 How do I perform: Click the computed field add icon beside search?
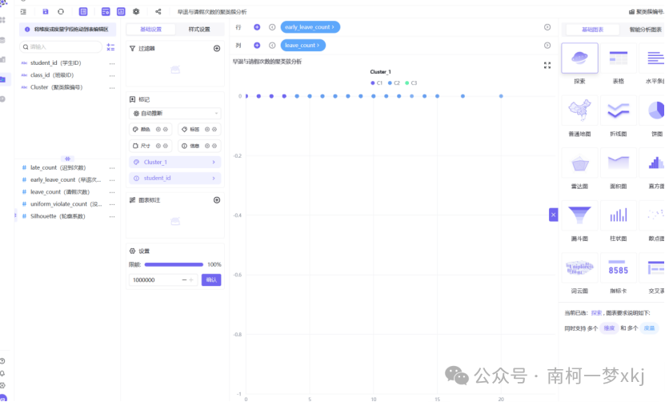[x=110, y=47]
